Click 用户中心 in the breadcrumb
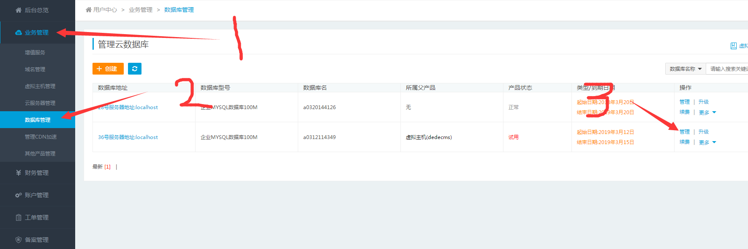The height and width of the screenshot is (249, 748). pyautogui.click(x=105, y=10)
